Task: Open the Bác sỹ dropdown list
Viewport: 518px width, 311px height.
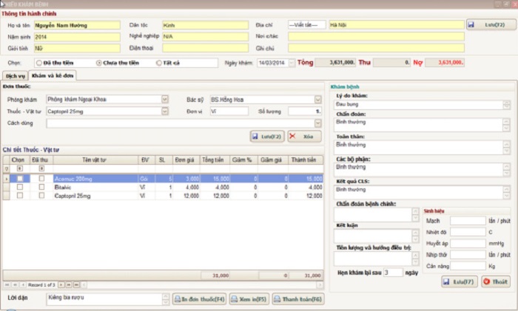Action: [x=319, y=98]
